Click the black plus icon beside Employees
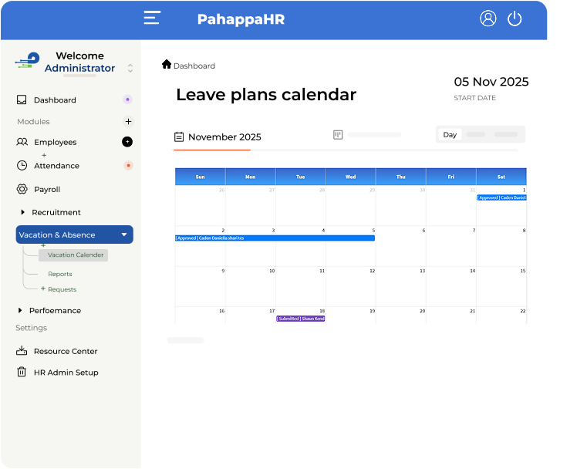Image resolution: width=577 pixels, height=469 pixels. [x=127, y=142]
